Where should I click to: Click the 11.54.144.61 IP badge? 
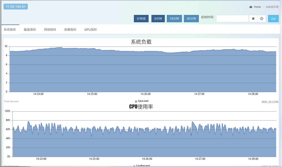pos(16,7)
